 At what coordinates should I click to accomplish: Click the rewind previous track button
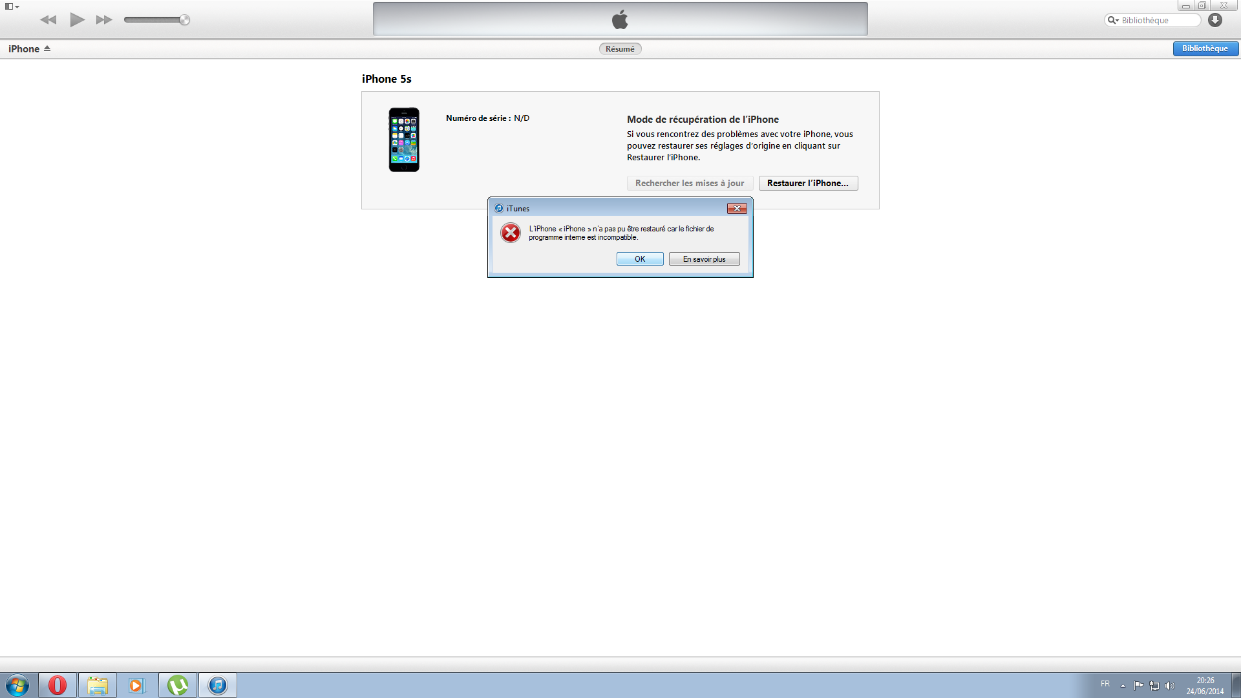point(48,20)
